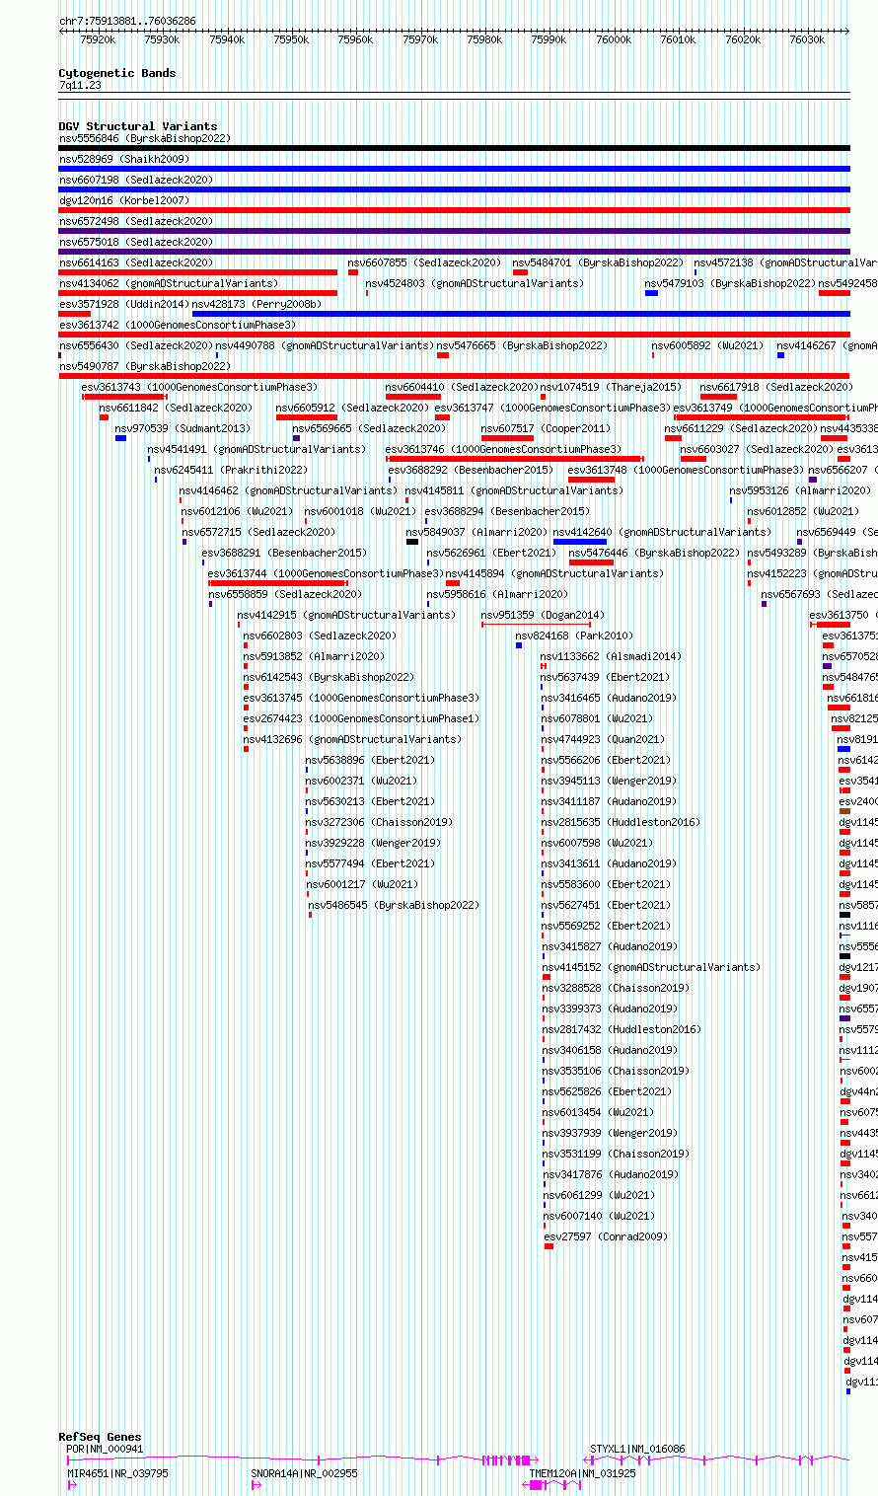Click the black bar under nsv5556846

(454, 148)
